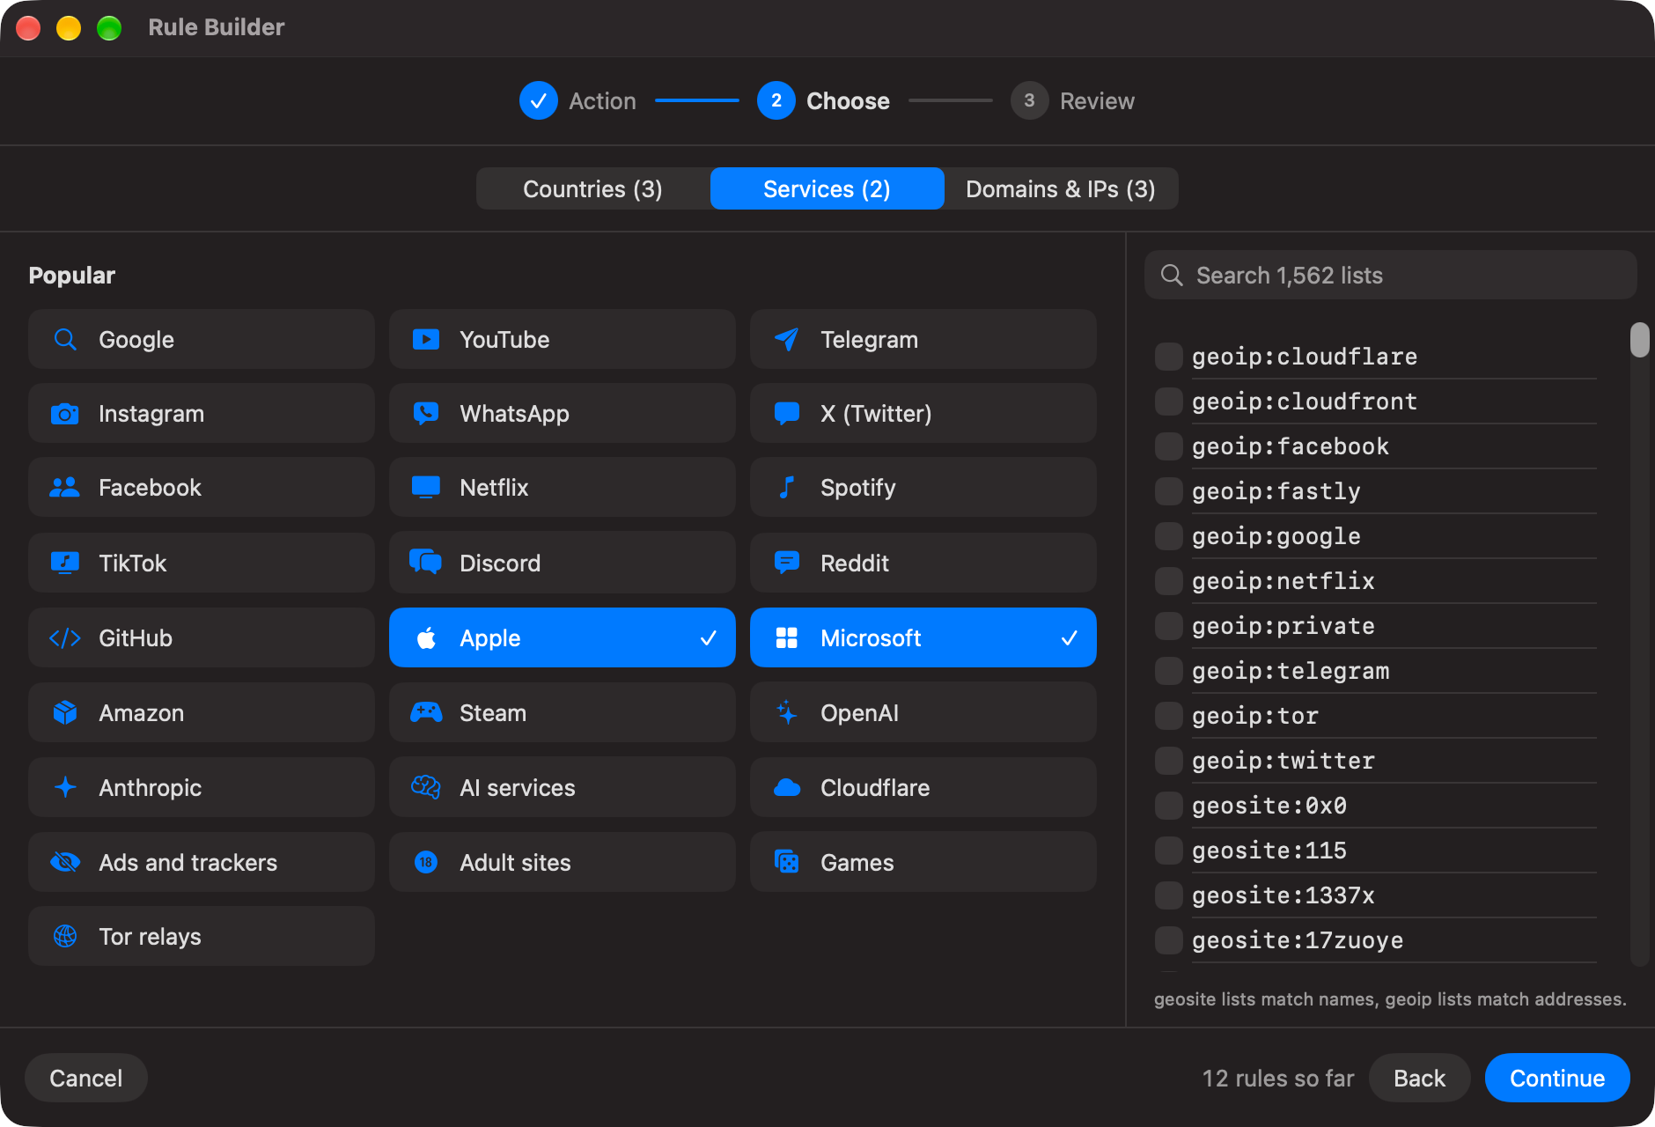Click the Ads and trackers crossed-eye icon
This screenshot has height=1127, width=1655.
click(65, 862)
